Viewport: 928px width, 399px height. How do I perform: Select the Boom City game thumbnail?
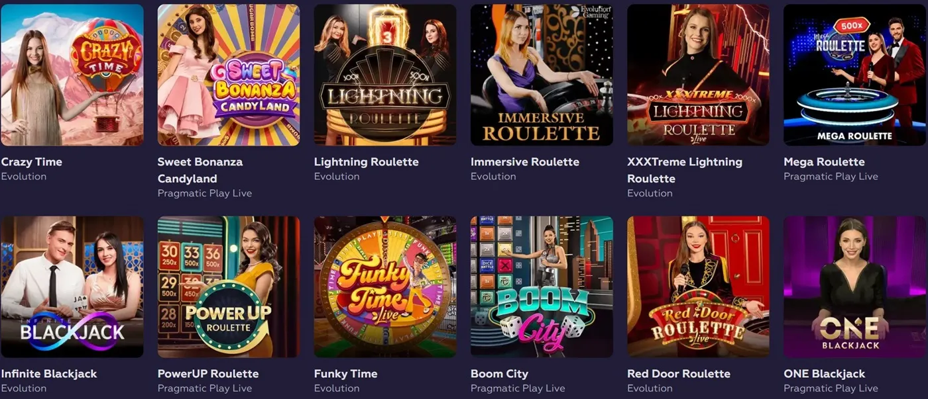click(x=542, y=287)
